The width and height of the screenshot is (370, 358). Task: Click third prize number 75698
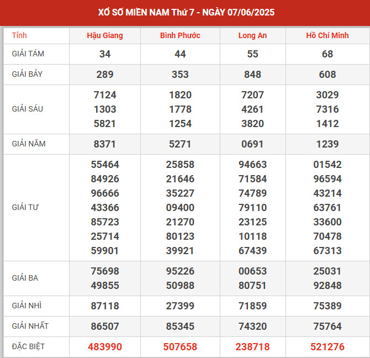(x=105, y=271)
